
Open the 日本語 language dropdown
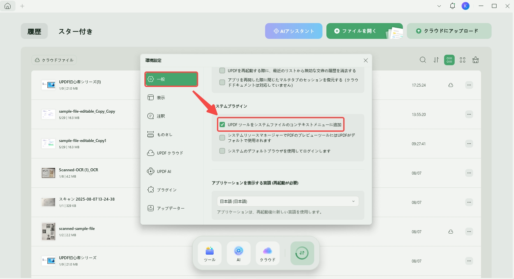click(x=288, y=201)
